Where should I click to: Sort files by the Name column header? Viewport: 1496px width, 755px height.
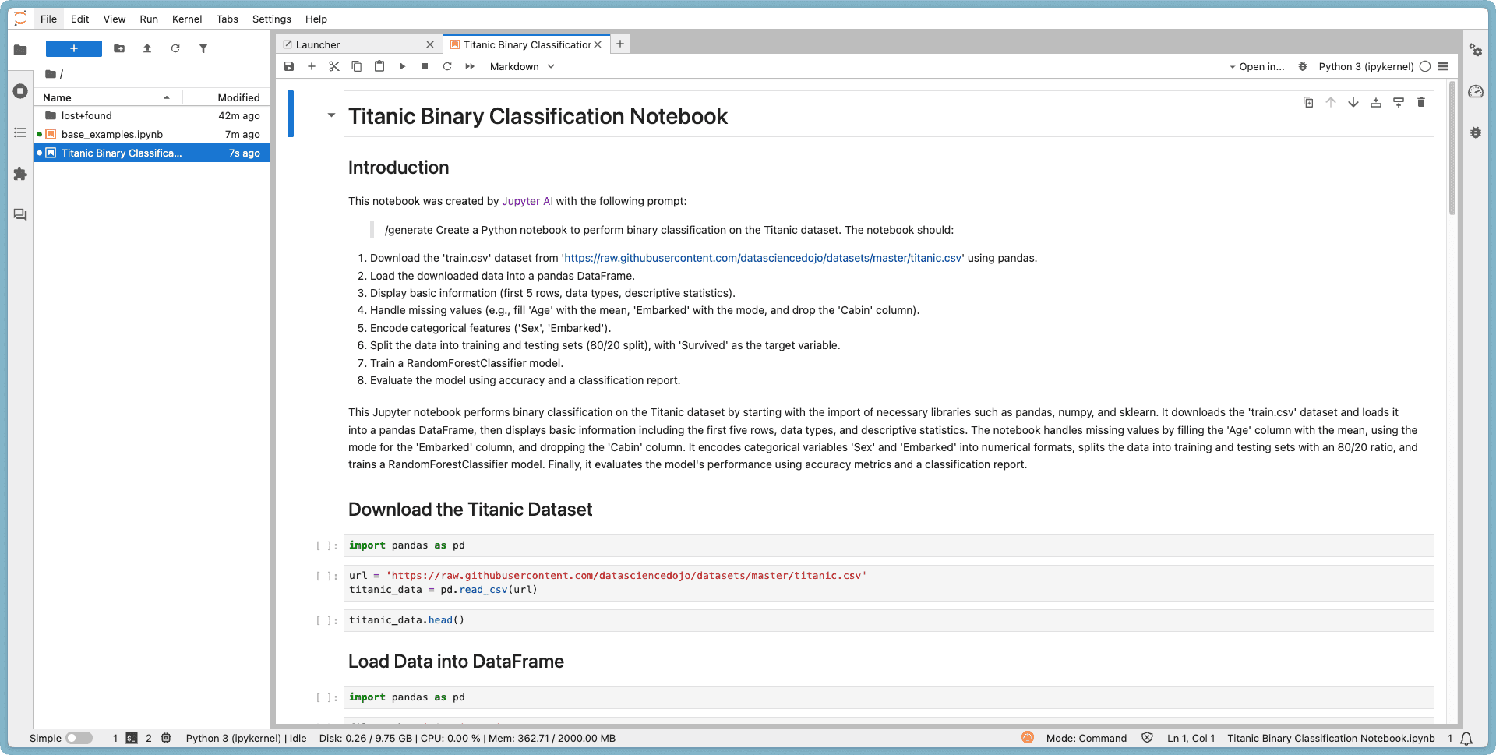point(107,97)
